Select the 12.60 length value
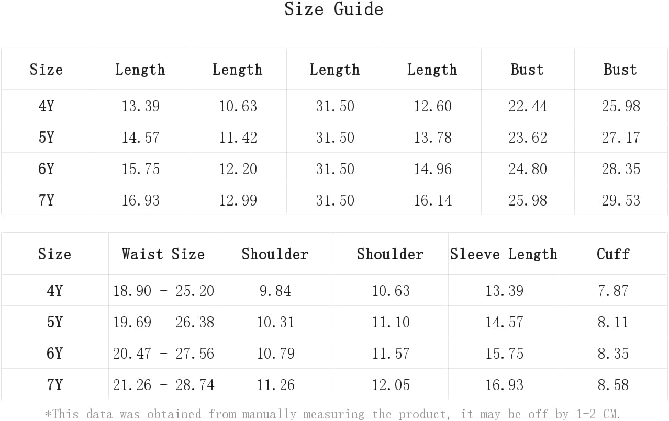Image resolution: width=669 pixels, height=421 pixels. coord(432,106)
